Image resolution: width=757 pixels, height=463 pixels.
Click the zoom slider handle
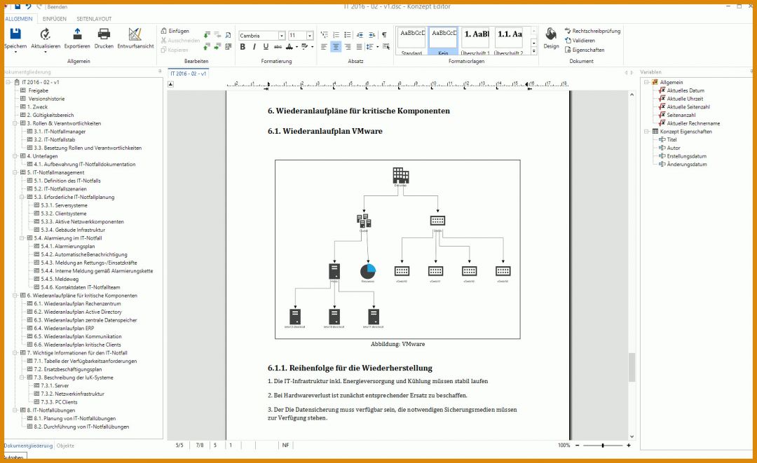click(603, 445)
